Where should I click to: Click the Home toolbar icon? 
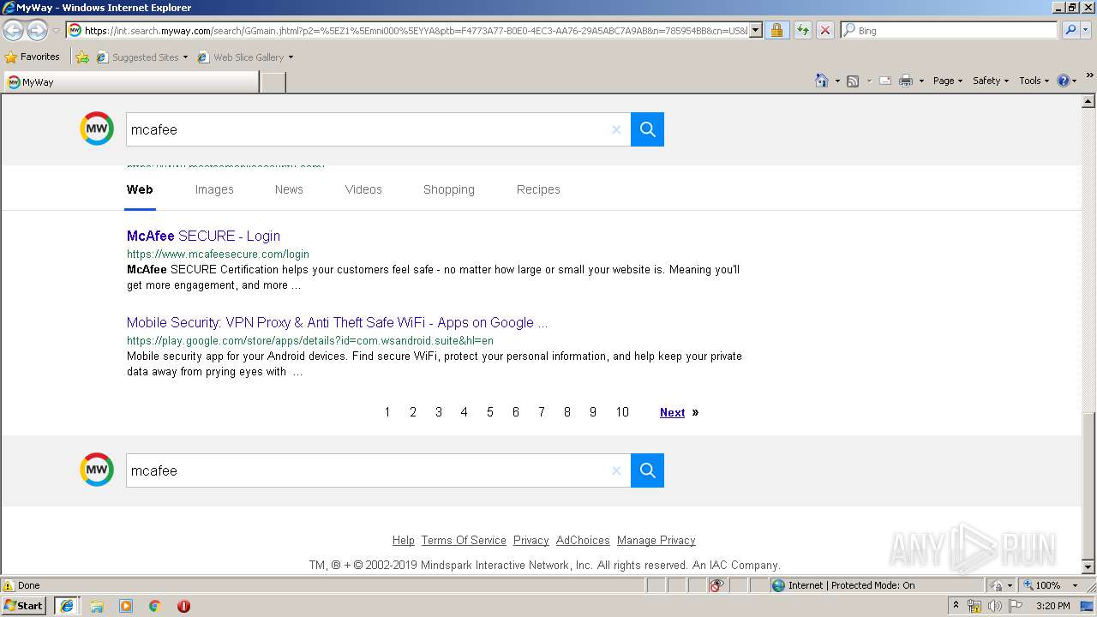pos(822,81)
